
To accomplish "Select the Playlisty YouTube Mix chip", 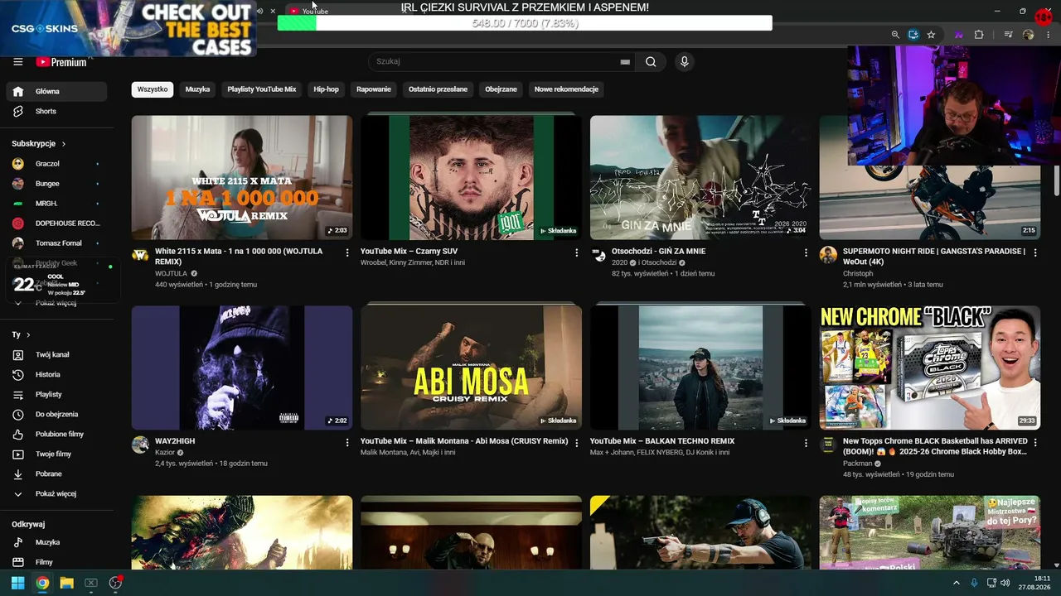I will coord(262,89).
